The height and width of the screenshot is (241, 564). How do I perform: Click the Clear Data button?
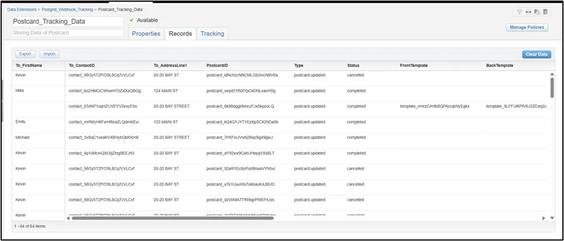coord(537,55)
